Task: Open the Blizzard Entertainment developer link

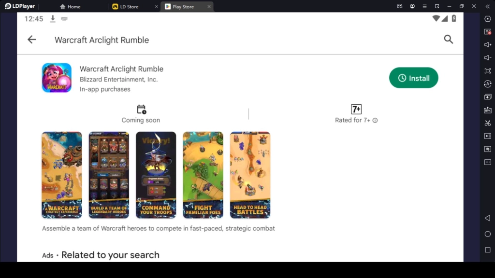Action: pos(118,79)
